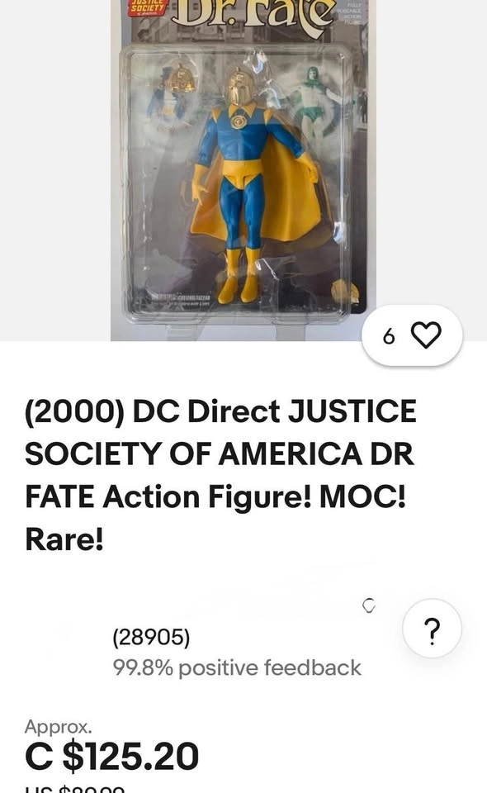Toggle the watchlist pill showing 6 watchers
Viewport: 487px width, 793px height.
(412, 335)
